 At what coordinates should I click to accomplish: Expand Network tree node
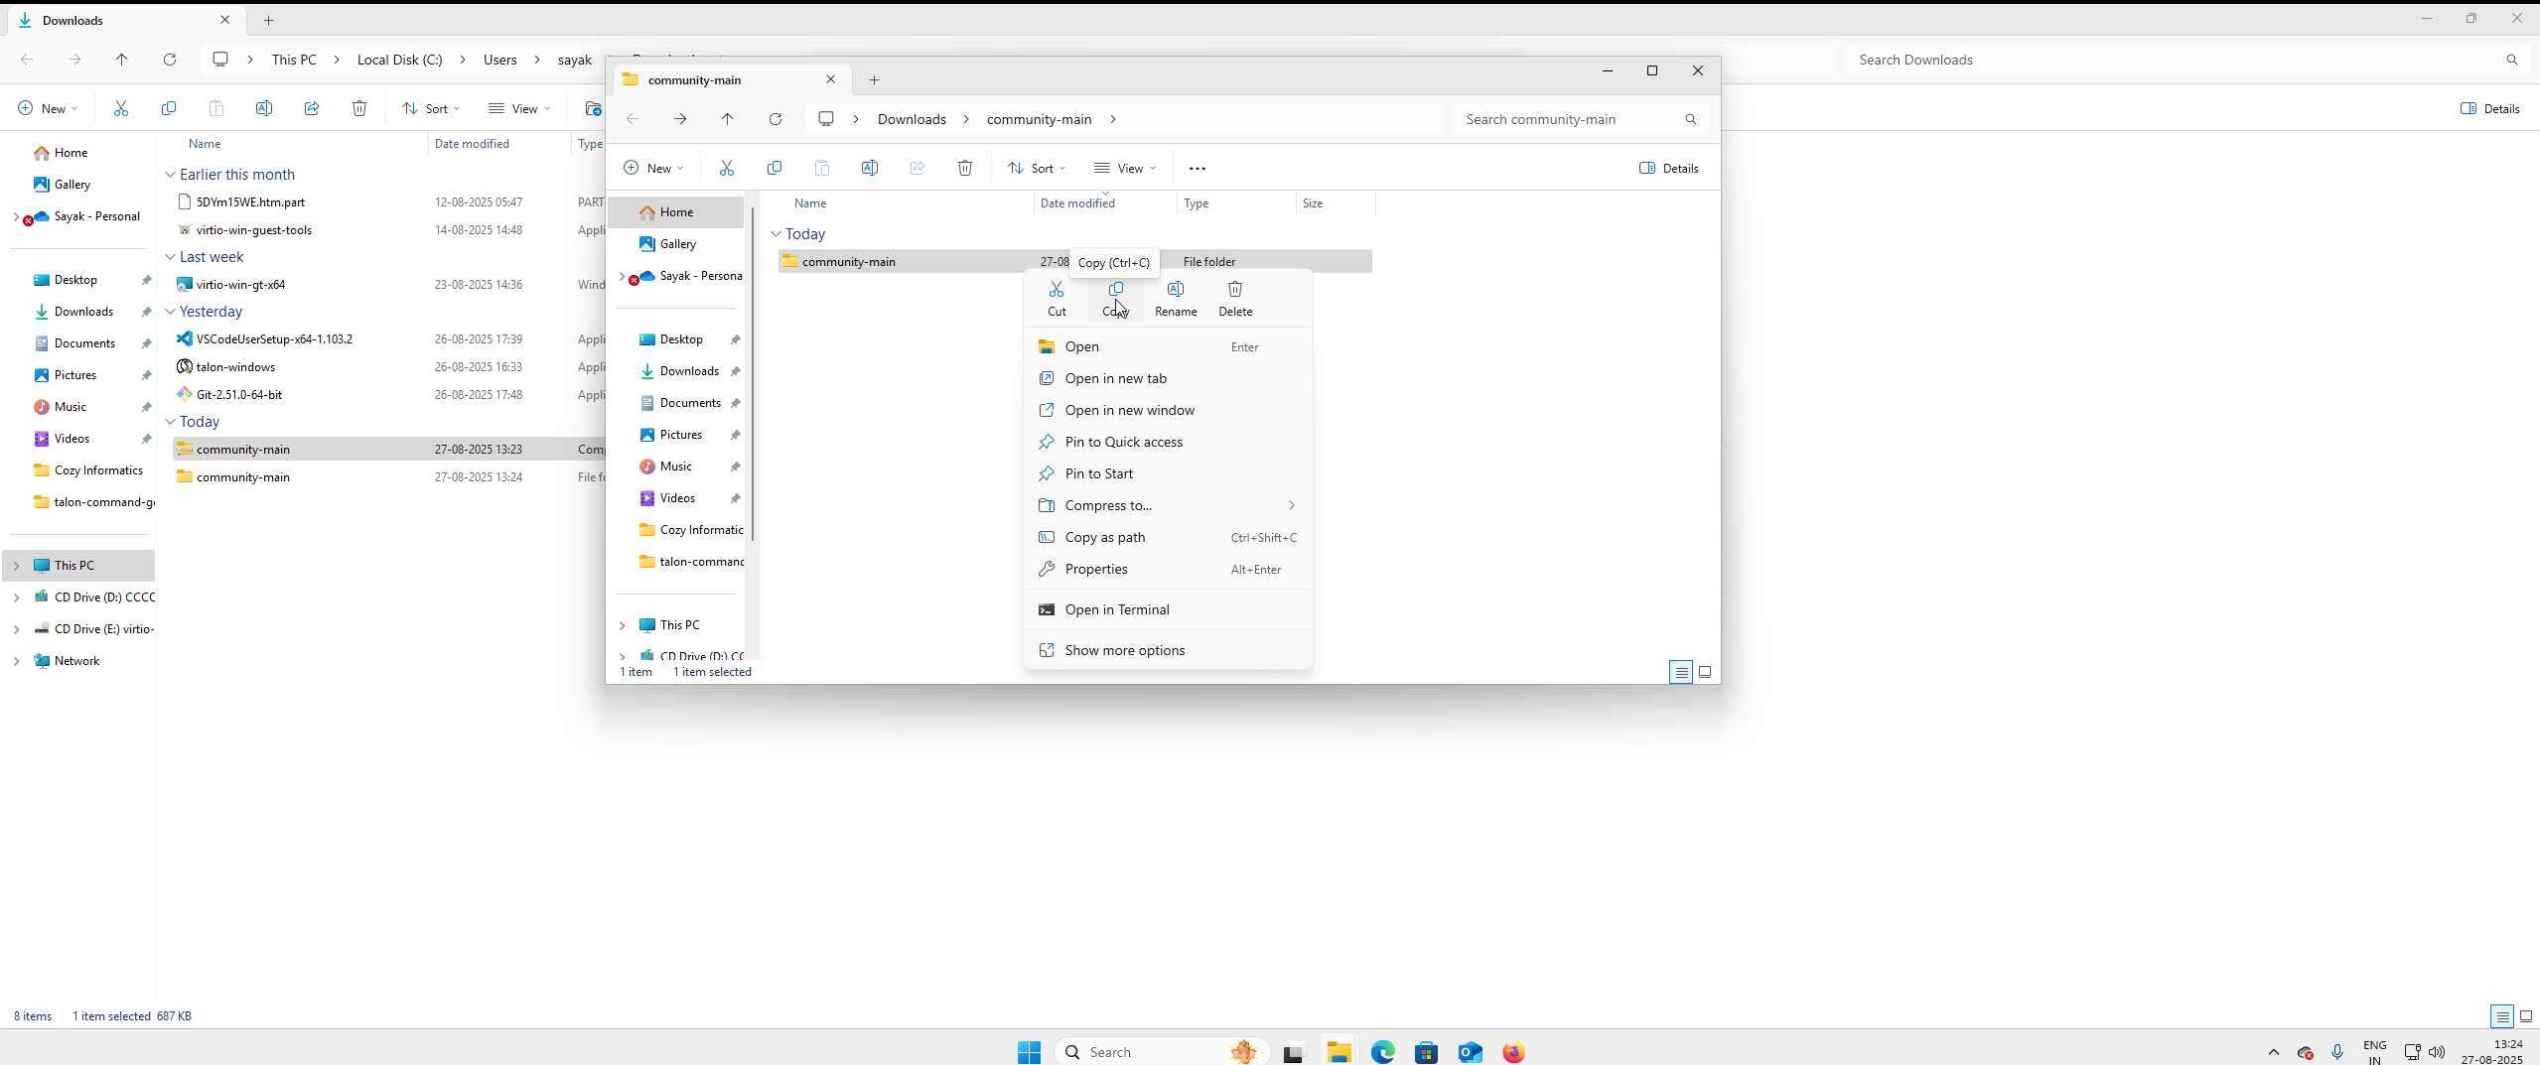click(x=16, y=661)
